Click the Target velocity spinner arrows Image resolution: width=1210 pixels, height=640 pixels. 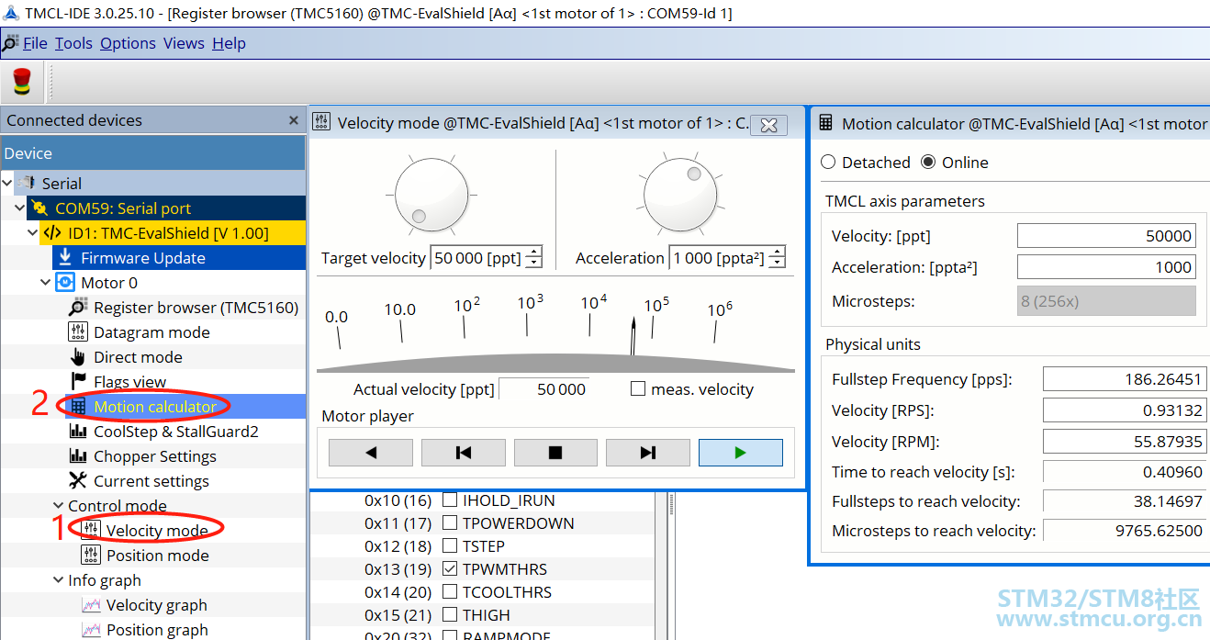[x=534, y=258]
